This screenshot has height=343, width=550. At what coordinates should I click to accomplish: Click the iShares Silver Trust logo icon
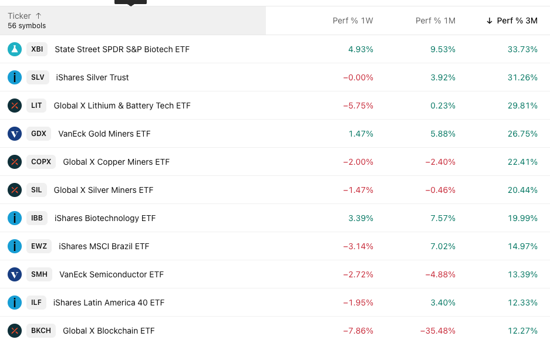[15, 77]
